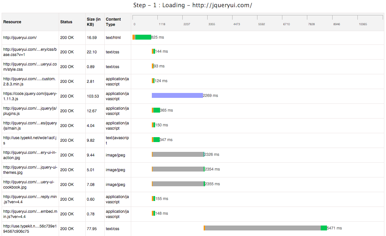
Task: Click the 365 ms green timing bar
Action: point(156,110)
